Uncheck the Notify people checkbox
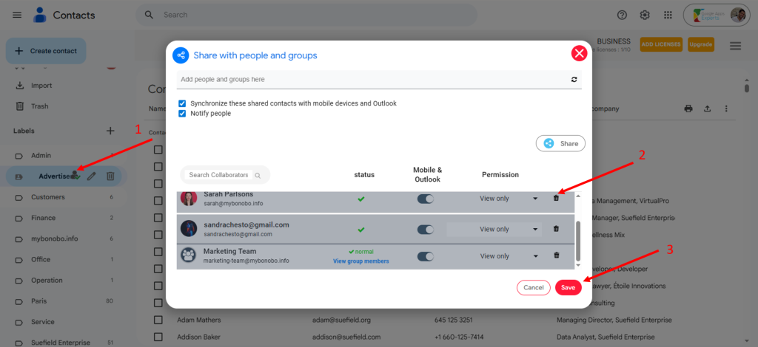 (x=183, y=114)
